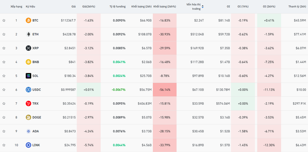Click the Solana SOL coin icon
Image resolution: width=308 pixels, height=152 pixels.
(x=28, y=76)
